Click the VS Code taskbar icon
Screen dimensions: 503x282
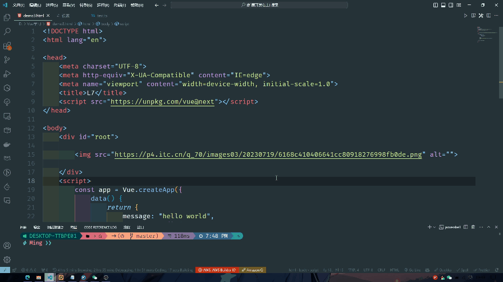coord(50,278)
